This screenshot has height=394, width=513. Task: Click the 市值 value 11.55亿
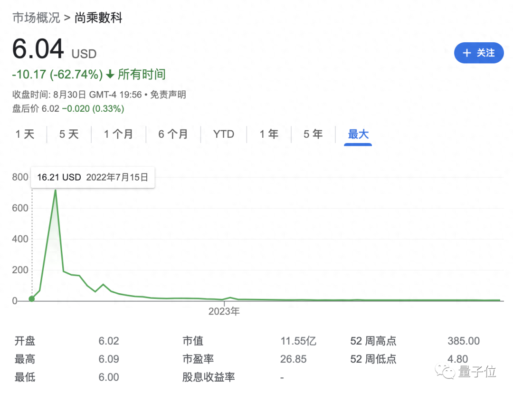pyautogui.click(x=298, y=341)
